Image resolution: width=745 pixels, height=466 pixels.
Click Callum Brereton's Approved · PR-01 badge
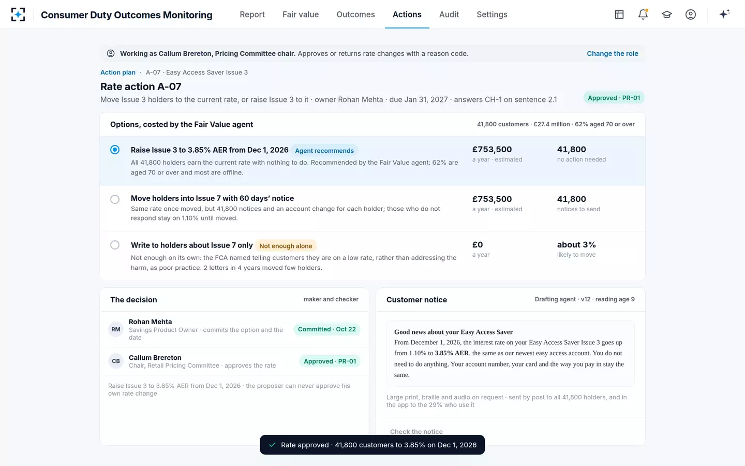pos(330,361)
